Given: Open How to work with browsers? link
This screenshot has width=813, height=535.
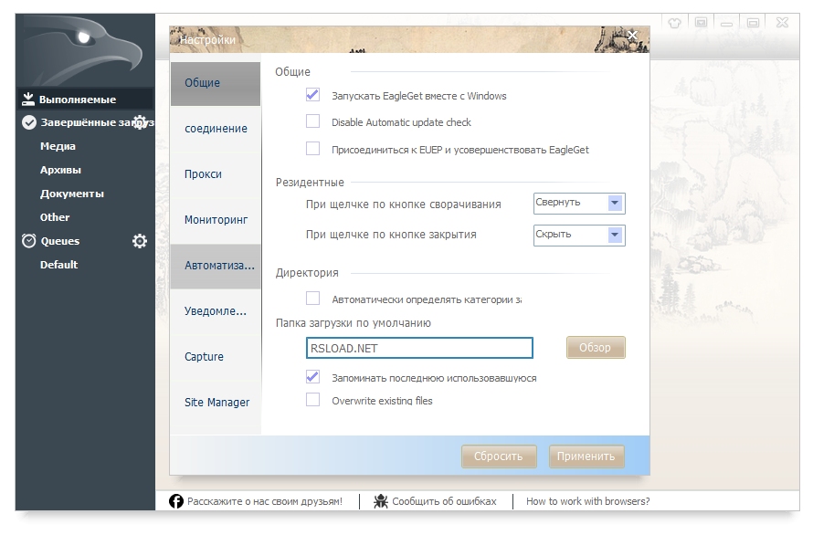Looking at the screenshot, I should [x=588, y=501].
